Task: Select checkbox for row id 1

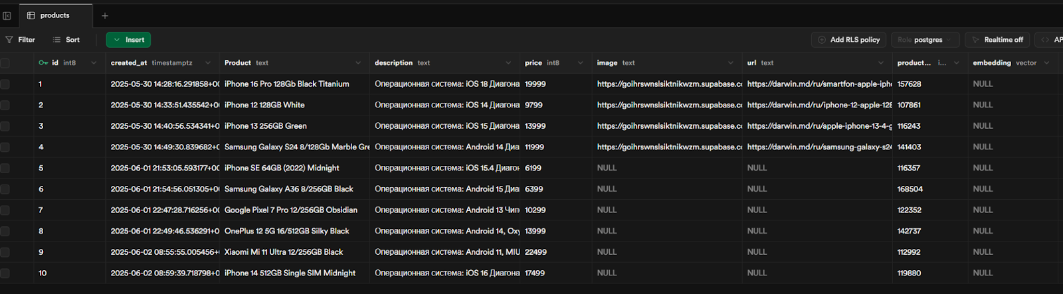Action: (5, 84)
